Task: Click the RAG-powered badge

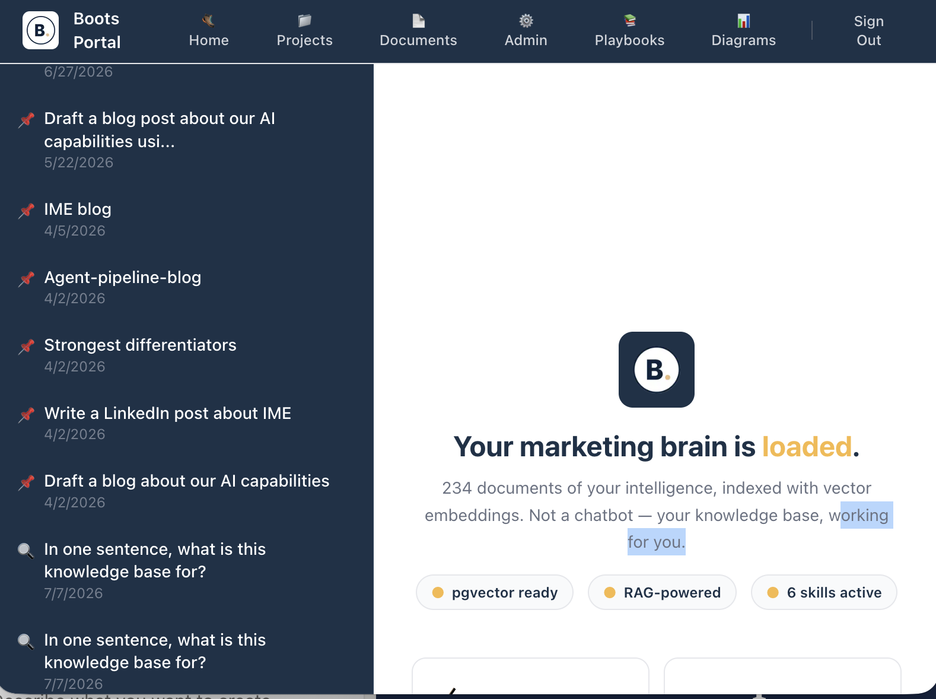Action: pyautogui.click(x=662, y=592)
